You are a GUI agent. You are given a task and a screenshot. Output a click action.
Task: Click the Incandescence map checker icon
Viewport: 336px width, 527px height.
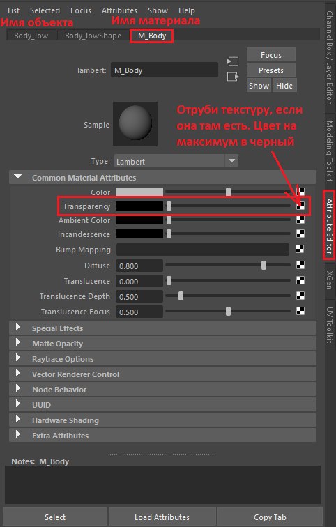300,234
